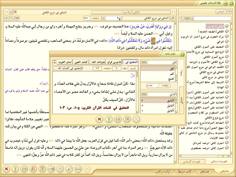
Task: Click the horizontal scrollbar under the book list
Action: [x=205, y=156]
